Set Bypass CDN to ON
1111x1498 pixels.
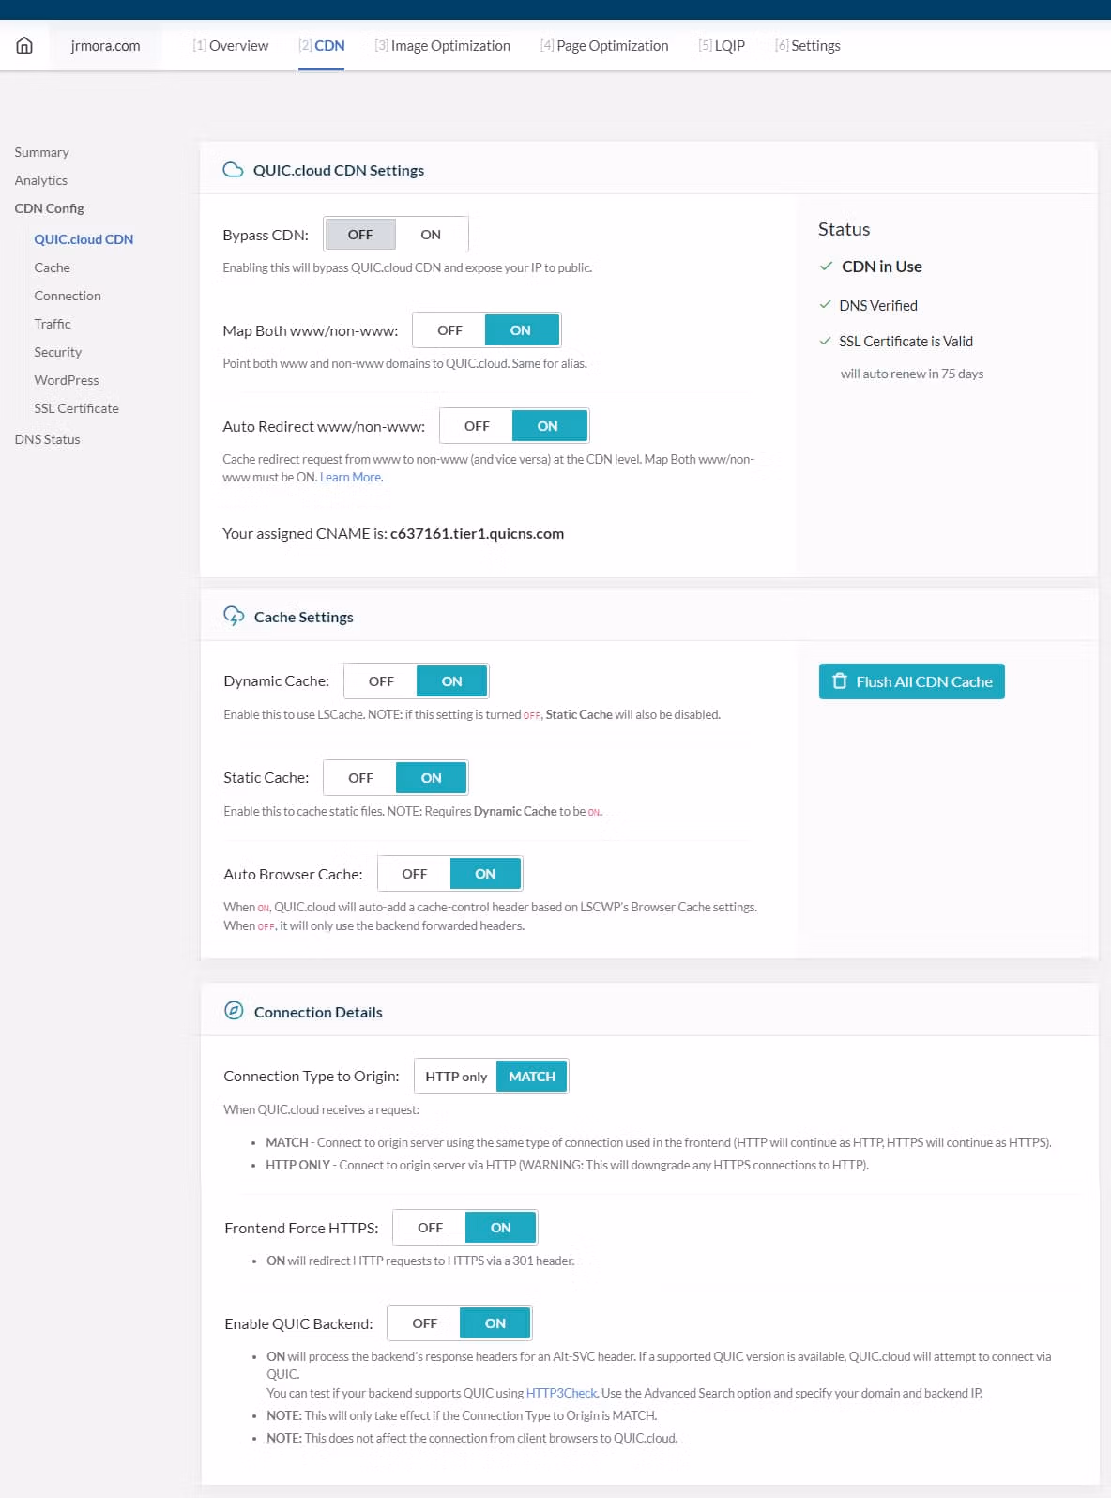pyautogui.click(x=431, y=235)
